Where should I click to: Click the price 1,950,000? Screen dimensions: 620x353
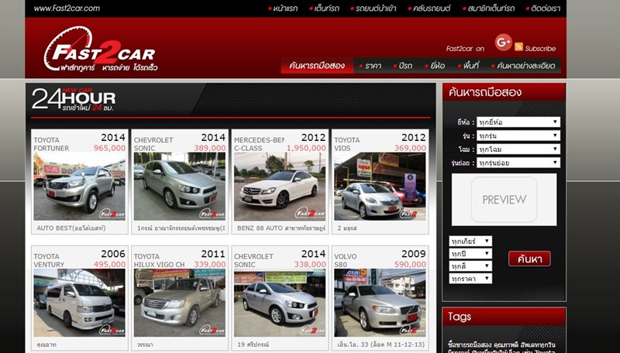[306, 148]
